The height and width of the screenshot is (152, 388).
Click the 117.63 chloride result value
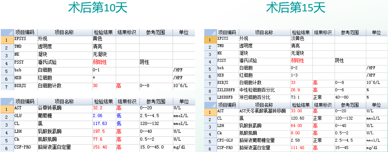click(100, 124)
